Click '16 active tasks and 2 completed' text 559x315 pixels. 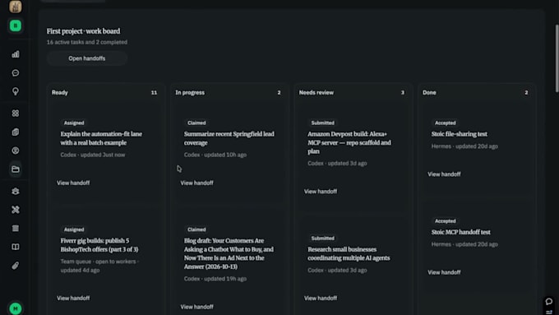86,42
